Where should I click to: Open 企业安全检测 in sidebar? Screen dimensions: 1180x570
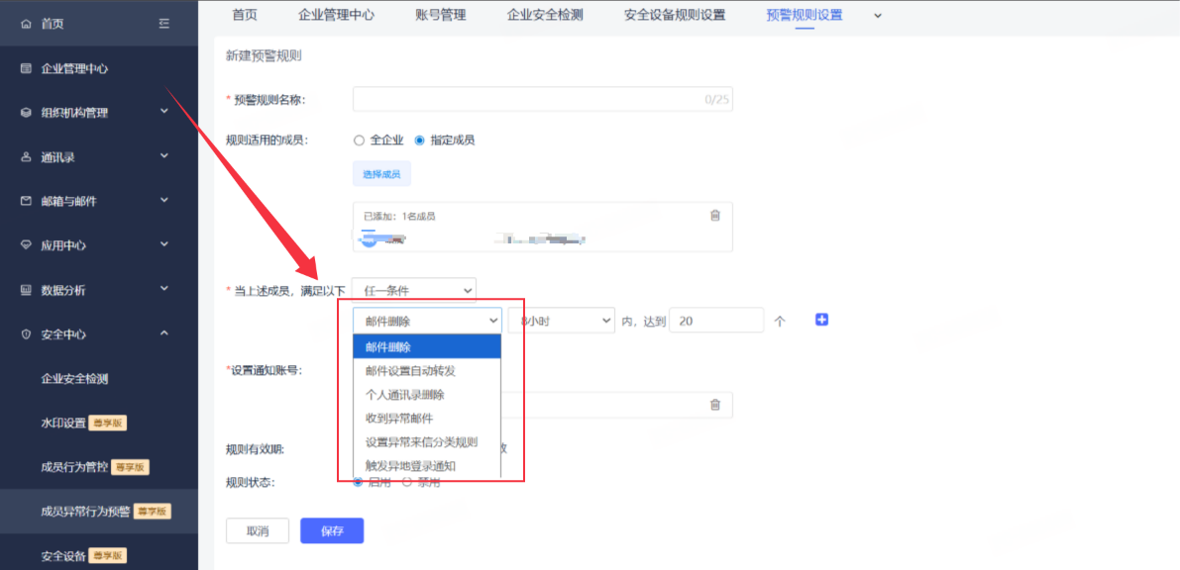[74, 379]
